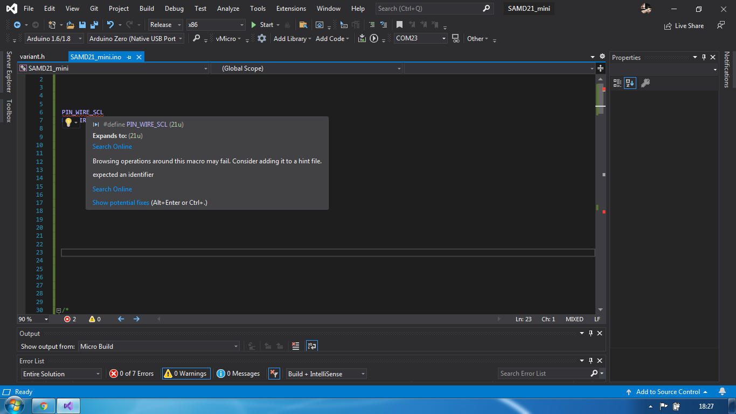Click the Search Error List input field
The width and height of the screenshot is (736, 414).
(x=544, y=374)
